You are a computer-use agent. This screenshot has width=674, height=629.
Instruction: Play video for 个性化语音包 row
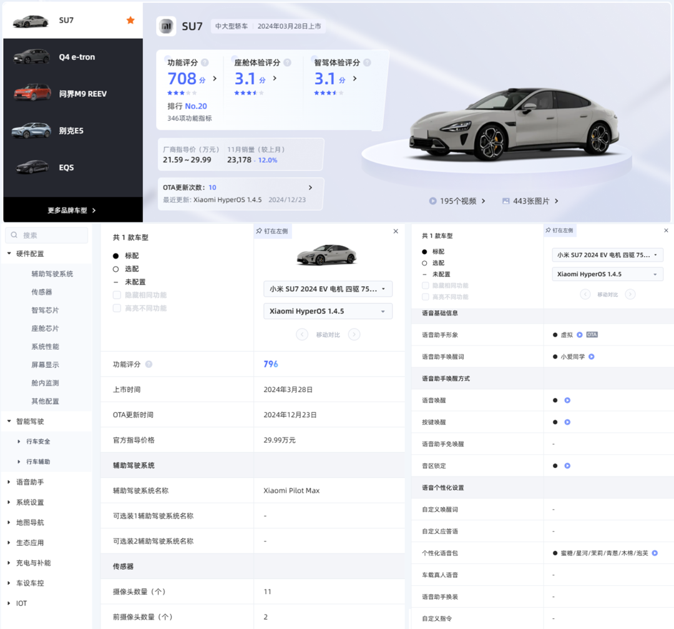click(x=655, y=553)
